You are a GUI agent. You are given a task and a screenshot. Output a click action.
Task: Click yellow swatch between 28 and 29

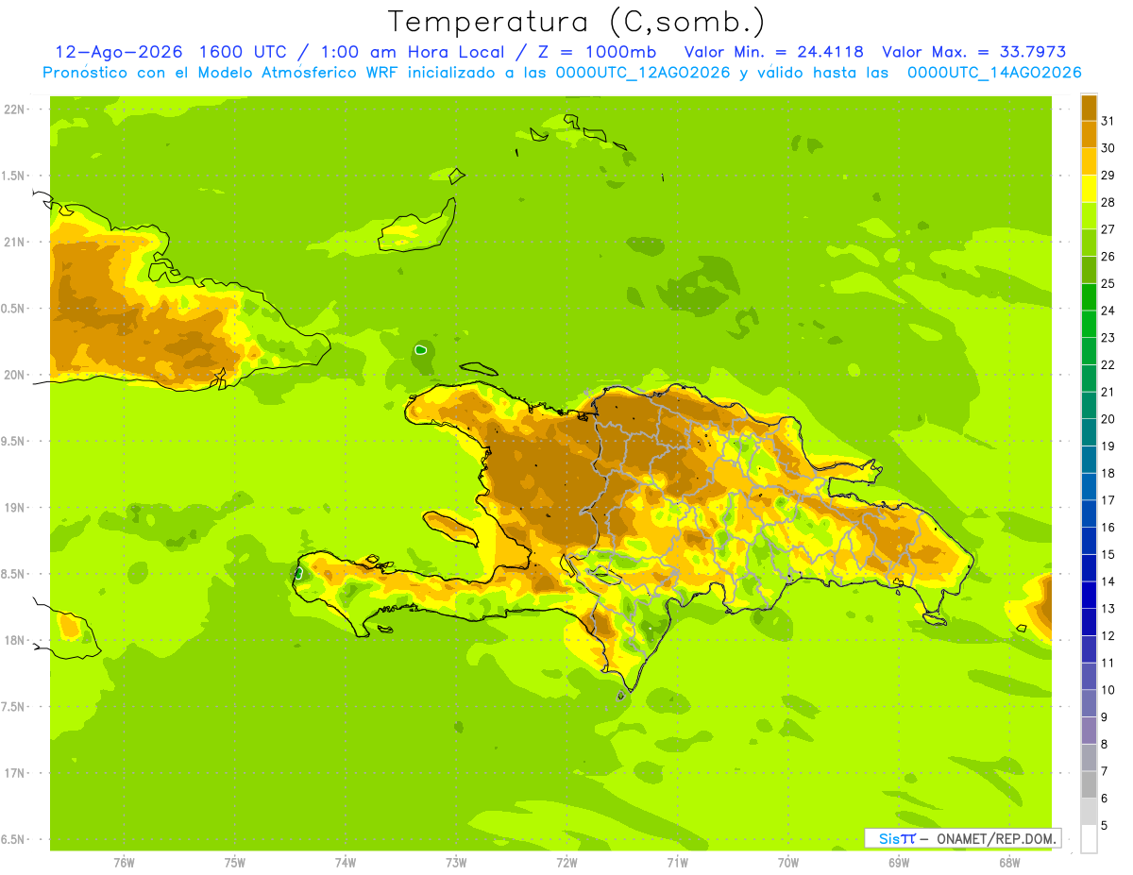coord(1089,189)
